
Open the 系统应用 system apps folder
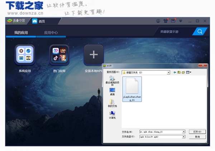pyautogui.click(x=25, y=55)
